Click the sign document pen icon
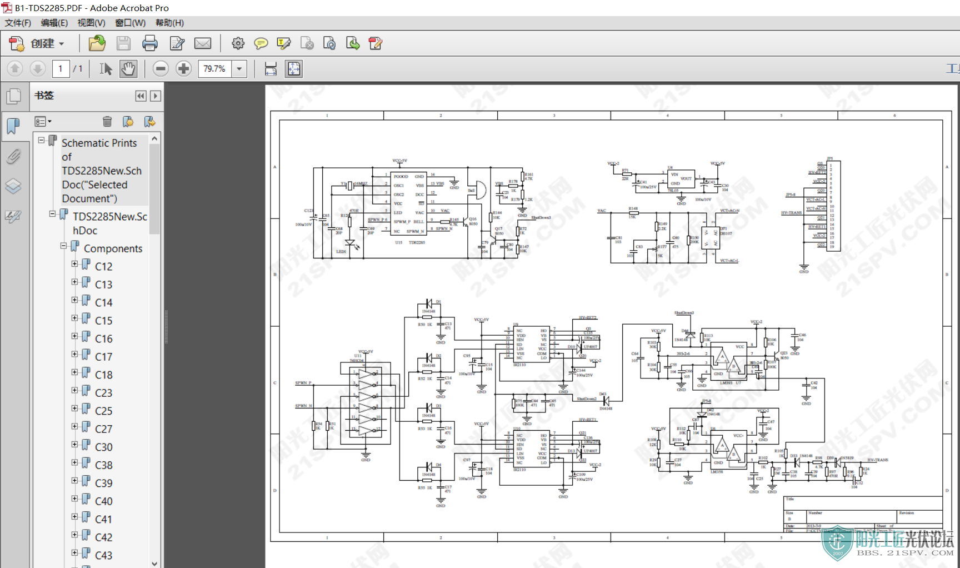This screenshot has height=568, width=960. click(376, 43)
